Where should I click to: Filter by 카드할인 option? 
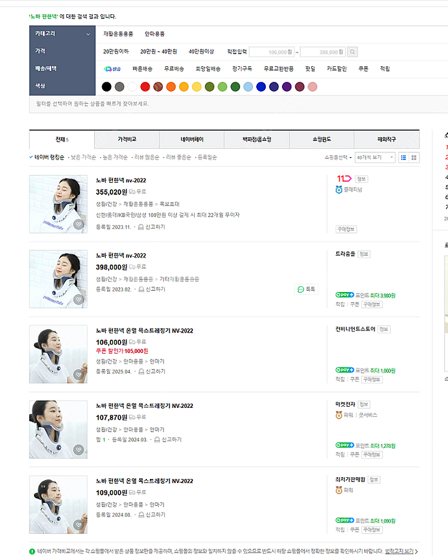click(337, 69)
